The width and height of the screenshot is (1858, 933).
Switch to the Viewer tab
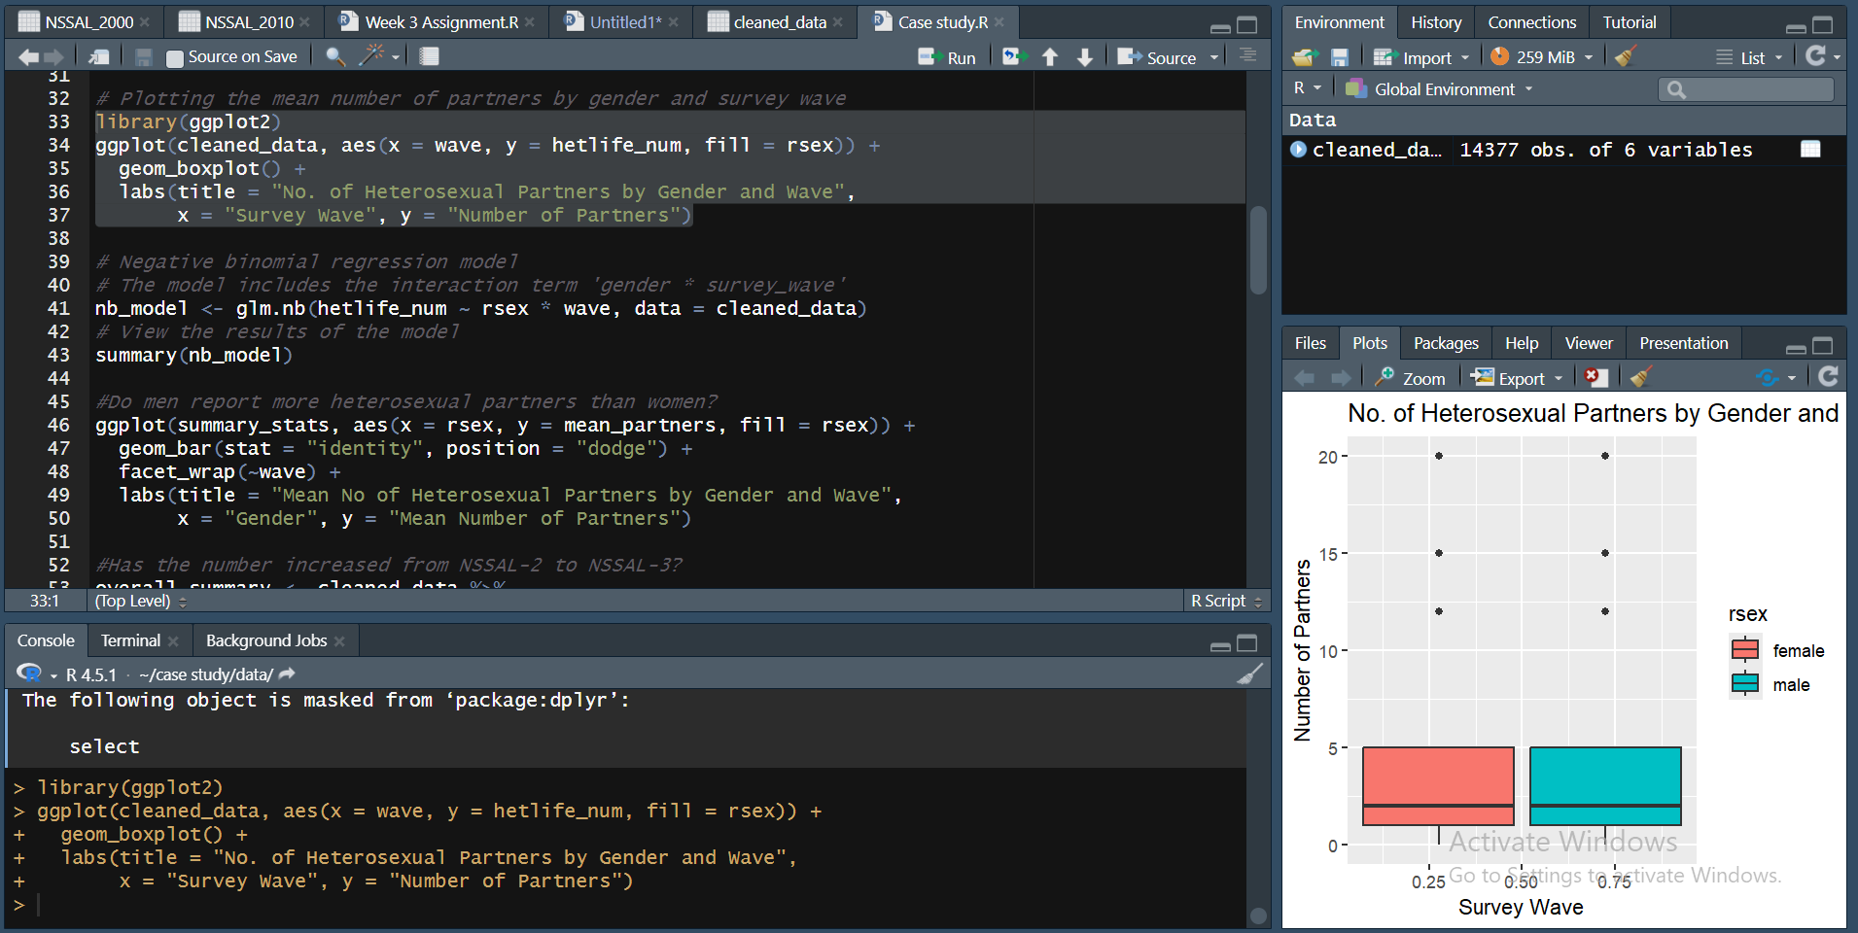point(1588,342)
